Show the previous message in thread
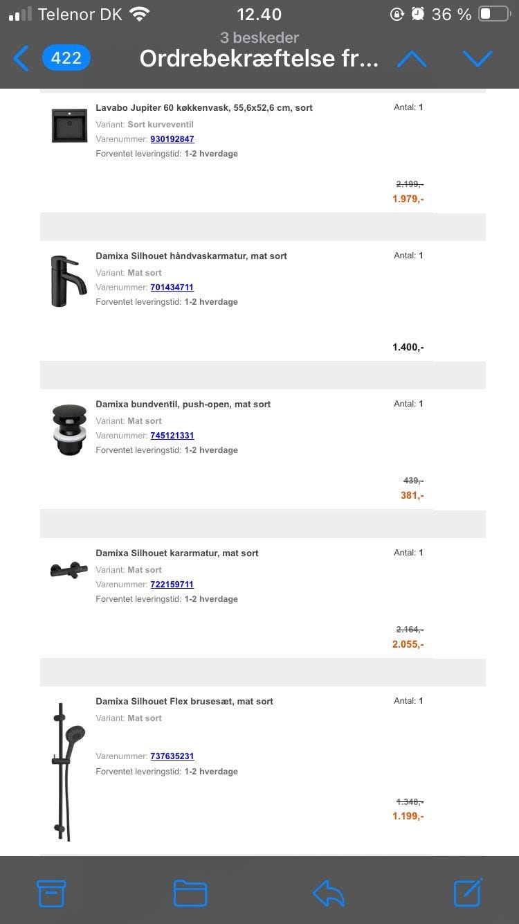The image size is (519, 924). [412, 59]
